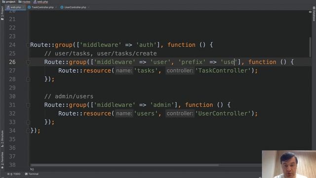Collapse the block ending at line 33
Screen dimensions: 316x178
click(28, 122)
